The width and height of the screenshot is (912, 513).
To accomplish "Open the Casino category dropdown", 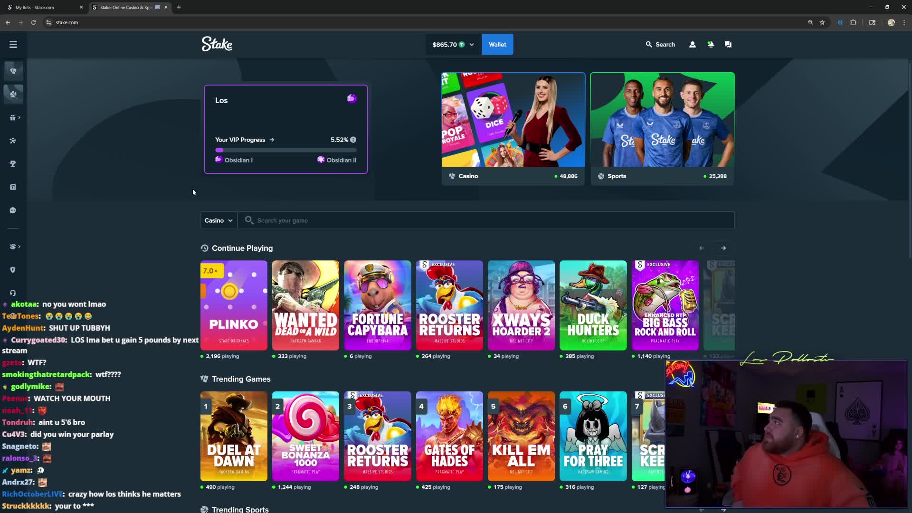I will coord(218,220).
